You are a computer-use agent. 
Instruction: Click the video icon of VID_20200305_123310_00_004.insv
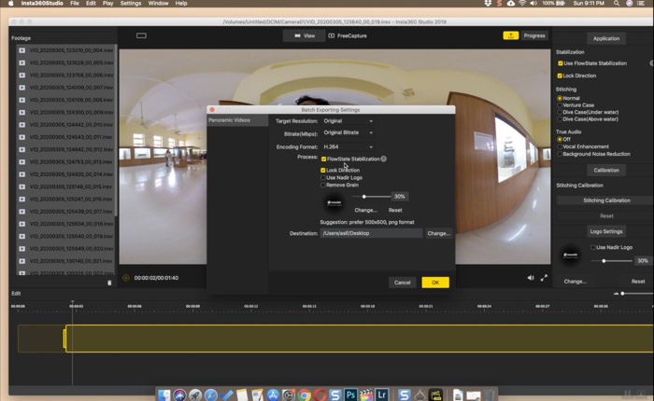[21, 50]
